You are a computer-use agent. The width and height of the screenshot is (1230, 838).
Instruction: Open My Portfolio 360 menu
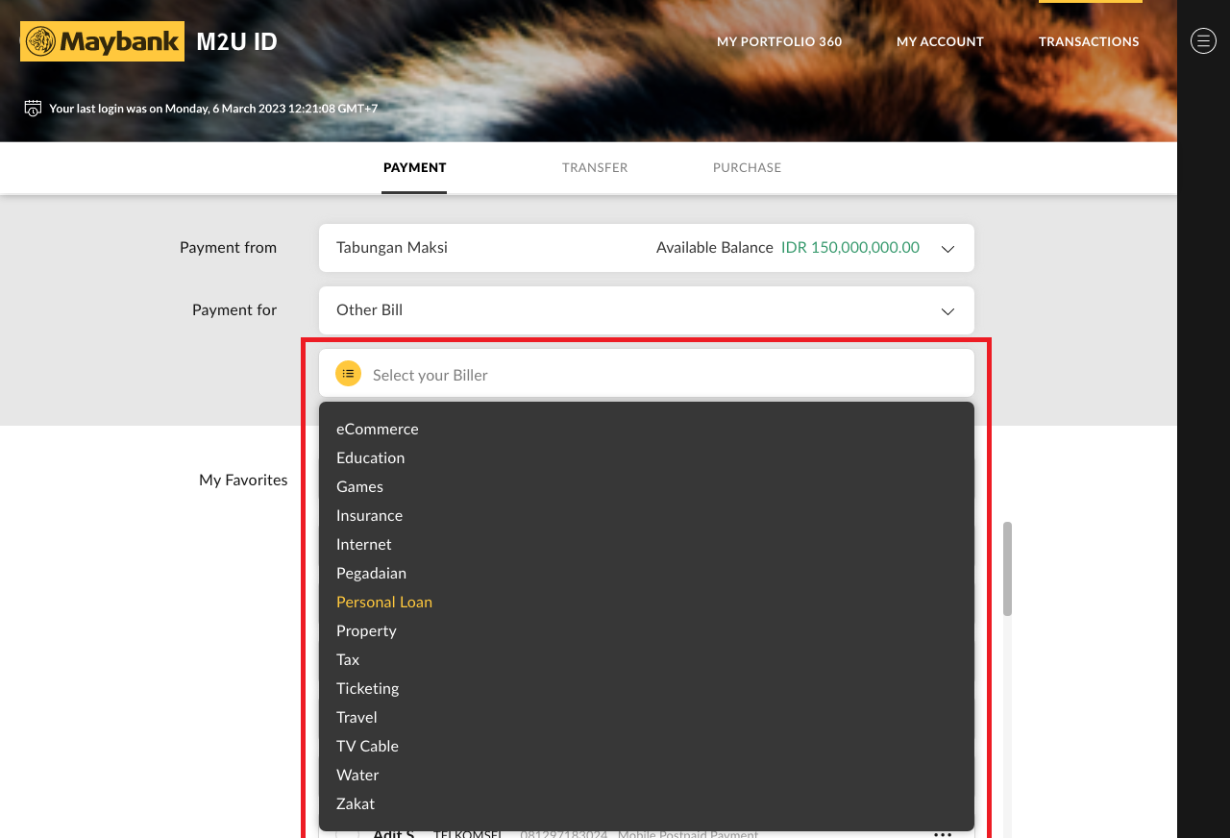tap(778, 42)
